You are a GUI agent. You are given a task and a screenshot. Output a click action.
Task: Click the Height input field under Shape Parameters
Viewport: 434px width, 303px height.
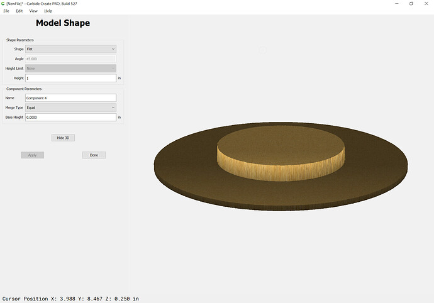coord(70,78)
